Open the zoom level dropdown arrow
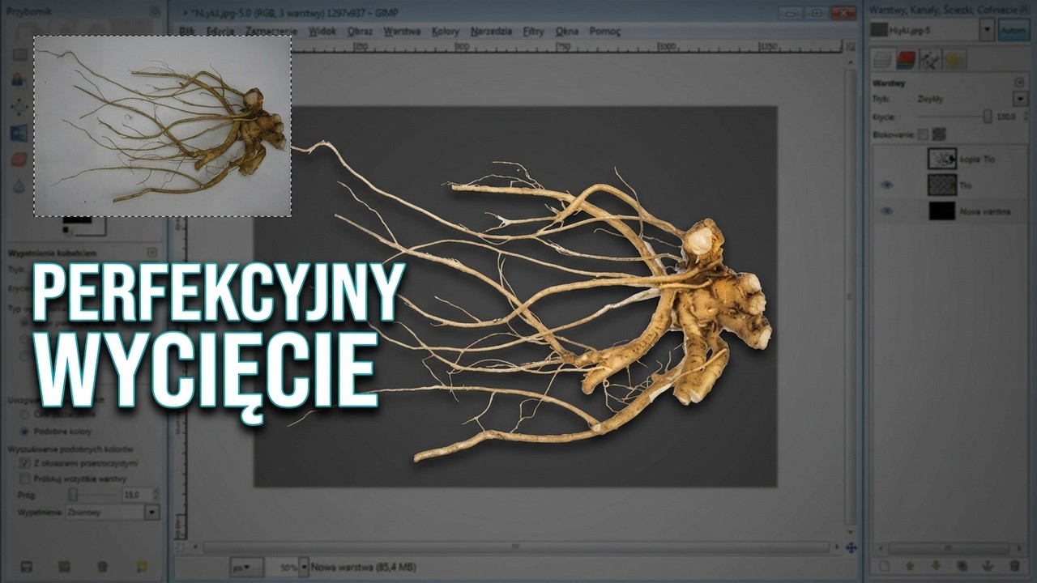 point(305,567)
